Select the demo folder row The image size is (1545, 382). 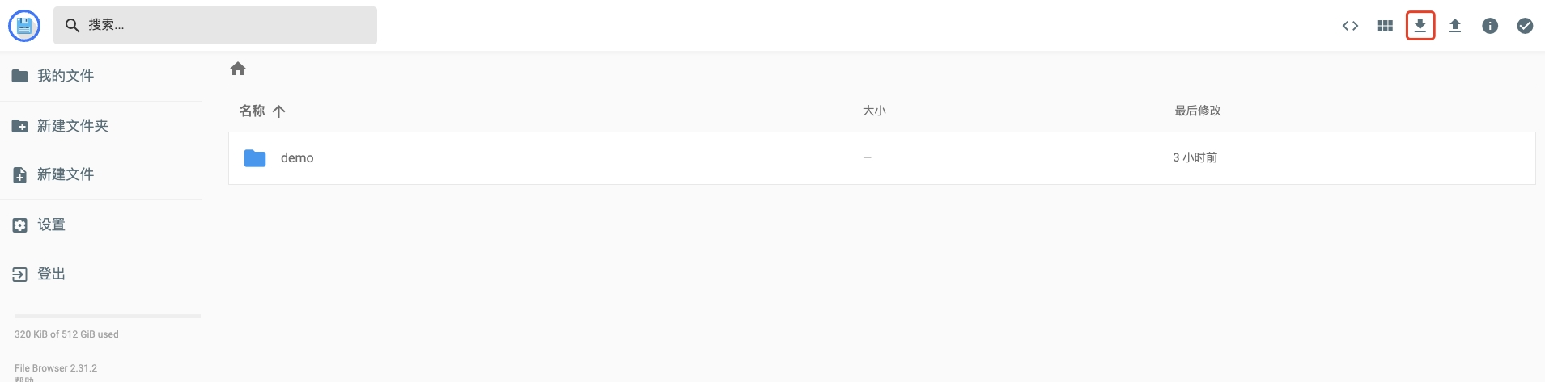[567, 158]
